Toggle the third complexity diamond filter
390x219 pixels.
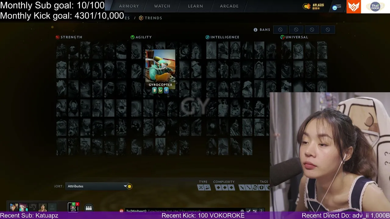click(232, 188)
